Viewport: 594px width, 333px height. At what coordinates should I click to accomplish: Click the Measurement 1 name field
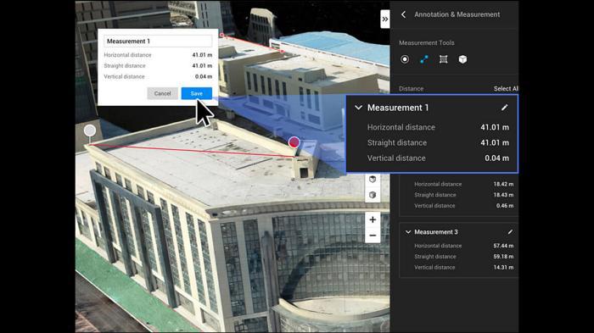[158, 41]
